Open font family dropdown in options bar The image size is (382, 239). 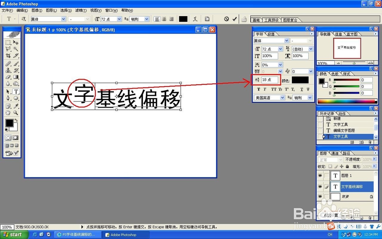[x=63, y=19]
